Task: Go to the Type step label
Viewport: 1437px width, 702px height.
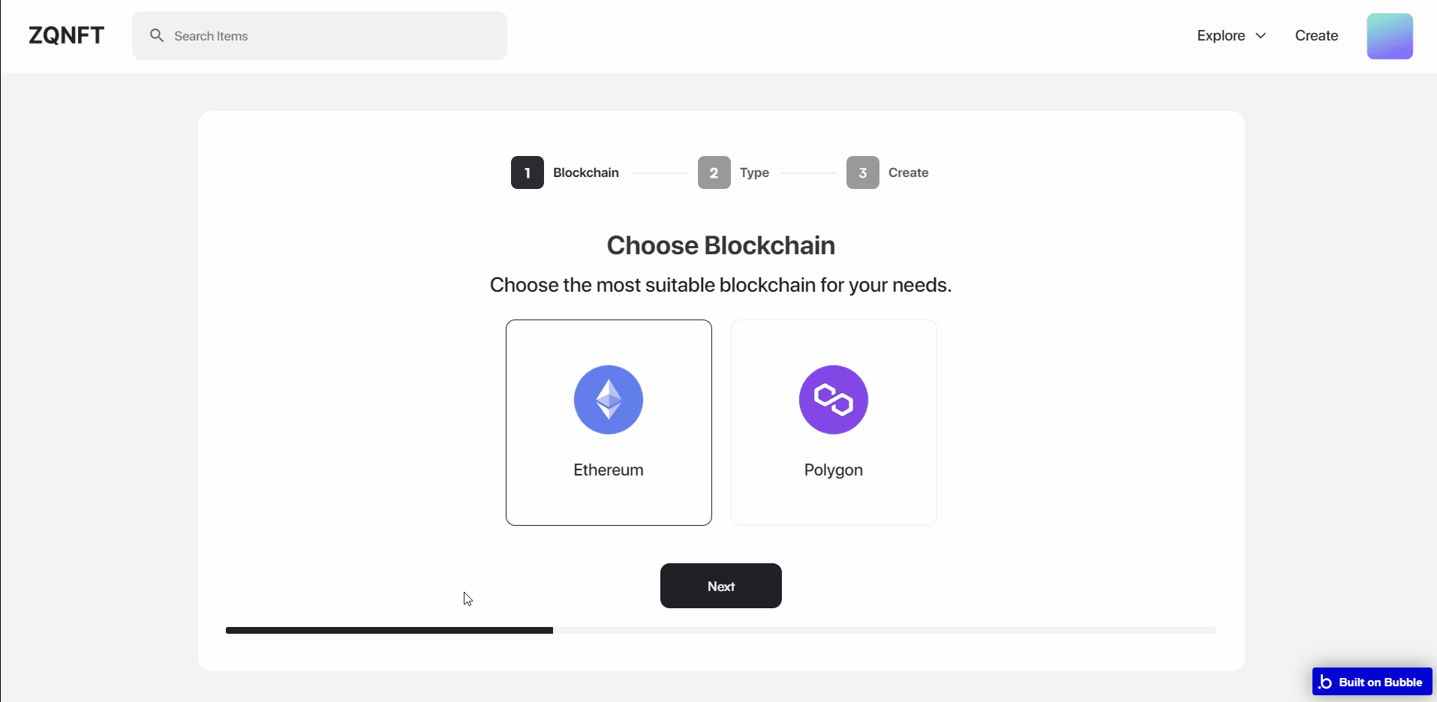Action: click(754, 172)
